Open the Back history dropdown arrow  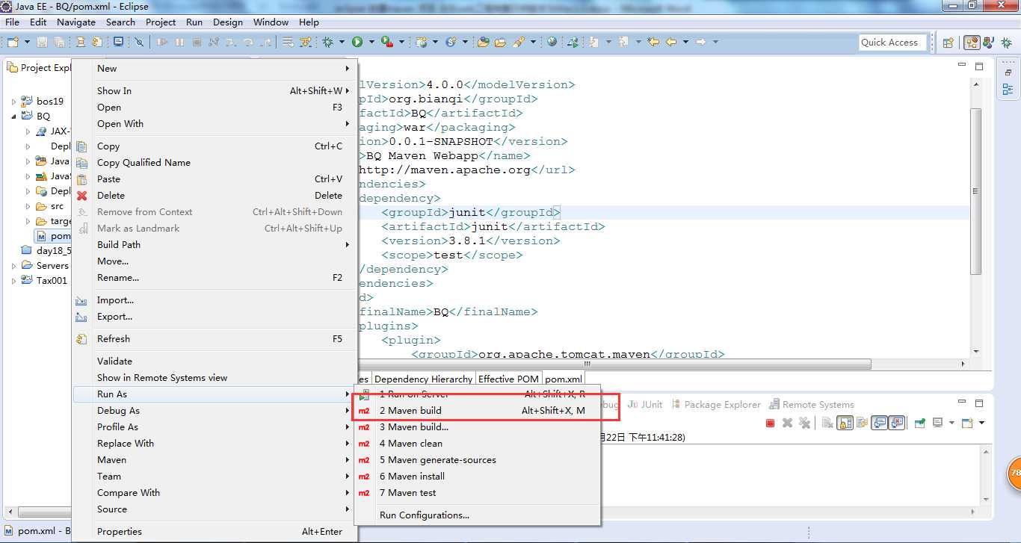(x=685, y=42)
